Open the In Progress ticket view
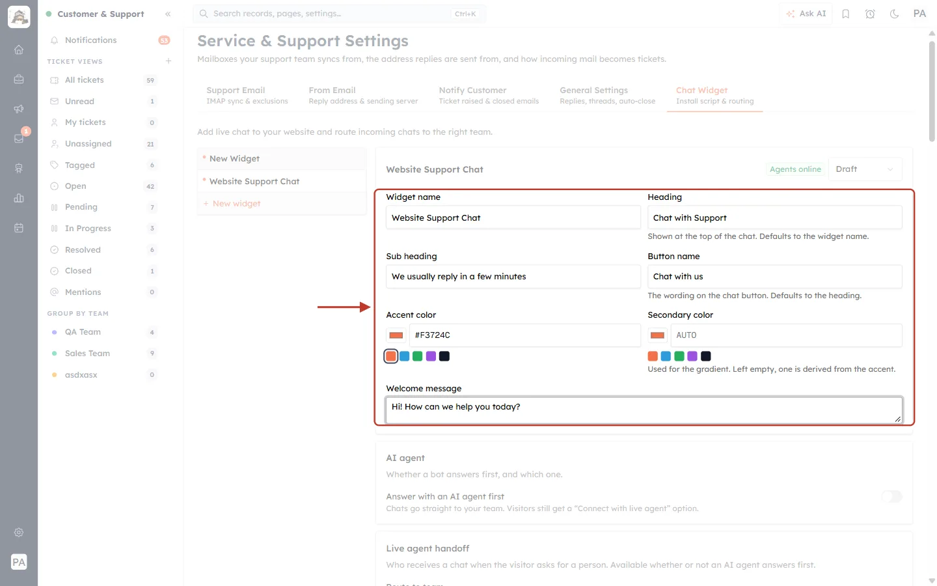Image resolution: width=937 pixels, height=586 pixels. (103, 229)
